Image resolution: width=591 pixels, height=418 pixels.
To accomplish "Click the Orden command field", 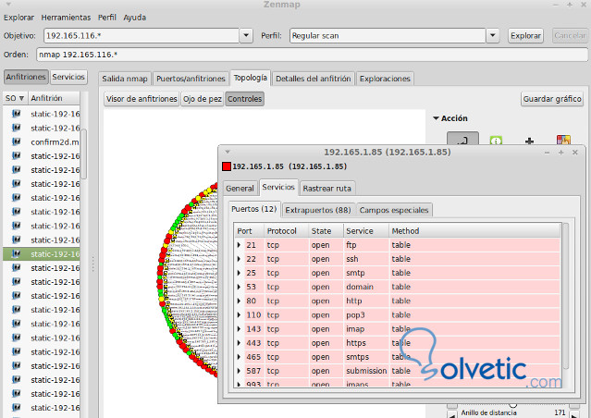I will pos(312,55).
